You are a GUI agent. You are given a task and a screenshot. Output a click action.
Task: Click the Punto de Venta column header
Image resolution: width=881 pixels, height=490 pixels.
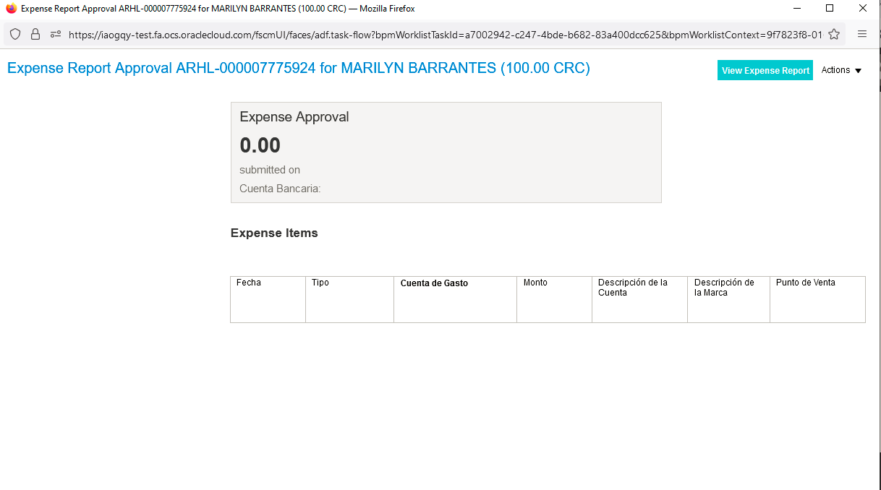click(805, 283)
